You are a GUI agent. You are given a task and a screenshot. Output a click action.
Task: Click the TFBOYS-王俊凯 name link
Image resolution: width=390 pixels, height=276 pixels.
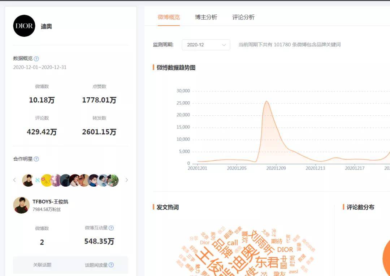click(50, 202)
